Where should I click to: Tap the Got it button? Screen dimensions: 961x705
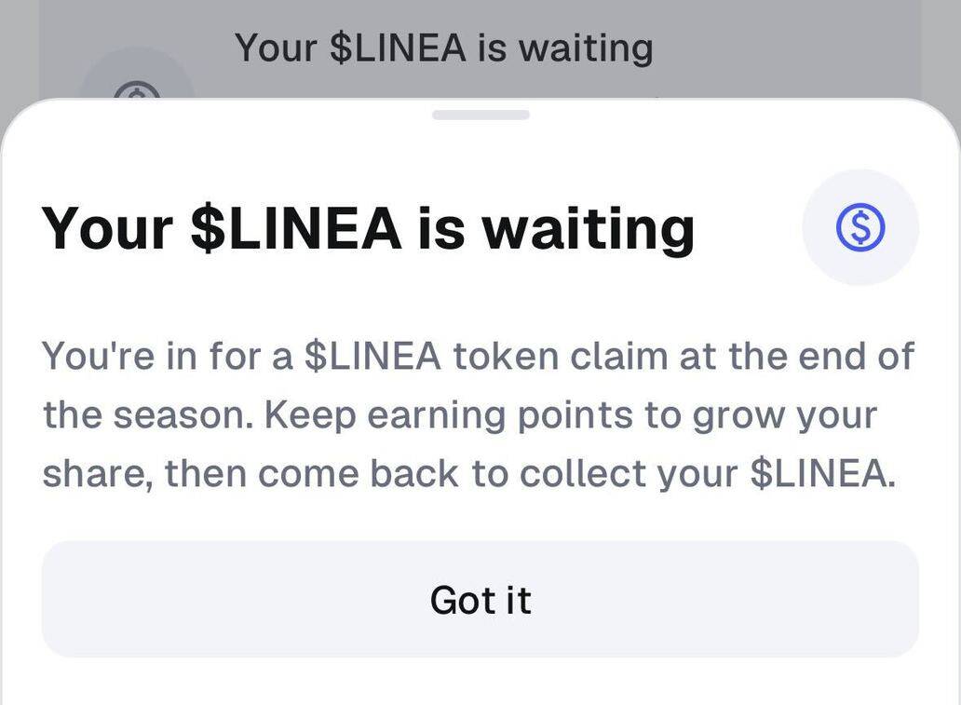click(480, 599)
